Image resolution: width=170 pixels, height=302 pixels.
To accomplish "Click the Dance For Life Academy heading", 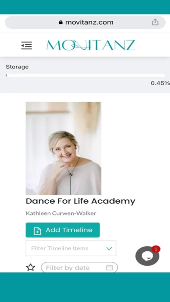I will coord(80,201).
